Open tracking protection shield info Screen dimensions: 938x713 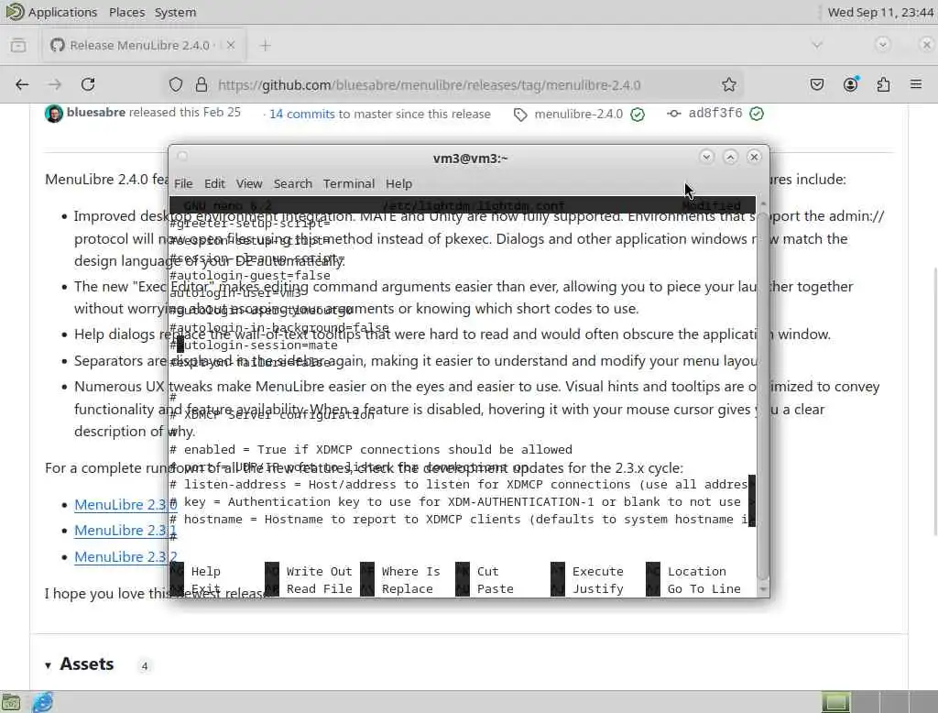click(175, 84)
